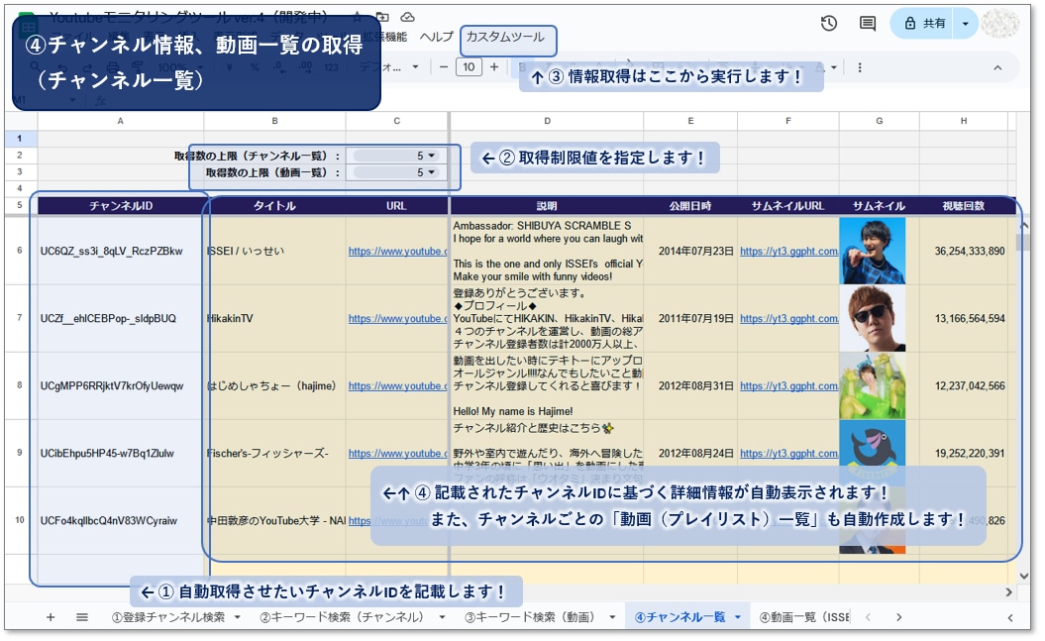Click the 視聴回数 header cell
The height and width of the screenshot is (641, 1045).
[x=964, y=206]
